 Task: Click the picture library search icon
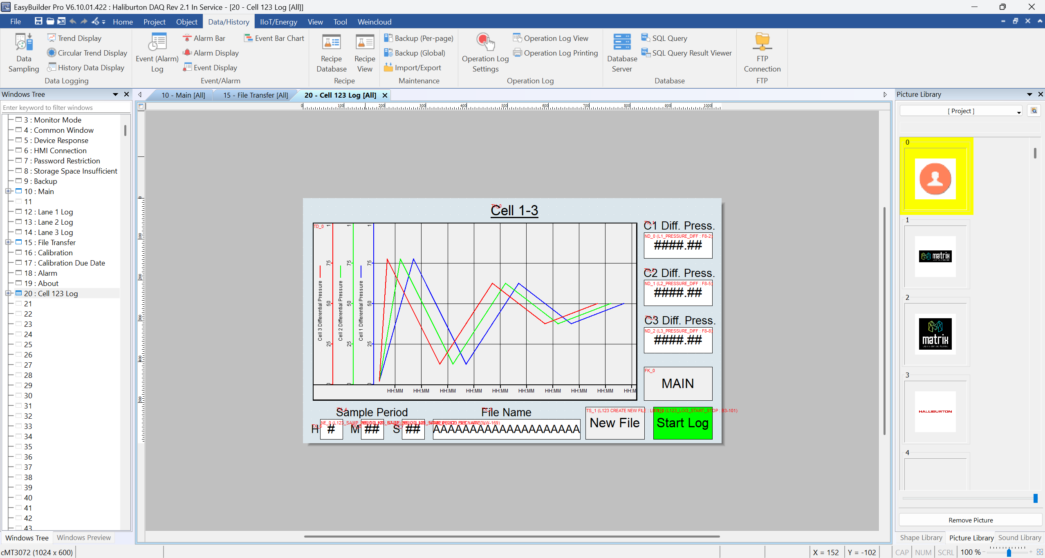pos(1034,111)
